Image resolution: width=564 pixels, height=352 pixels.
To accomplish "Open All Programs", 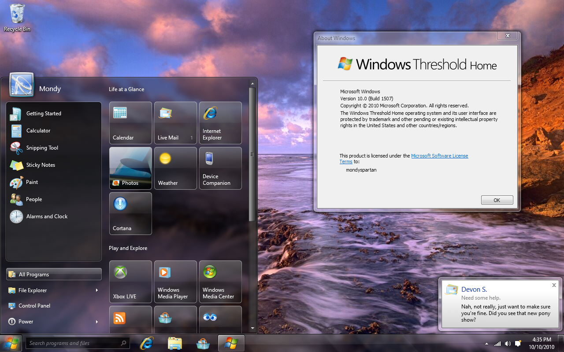I will click(54, 274).
